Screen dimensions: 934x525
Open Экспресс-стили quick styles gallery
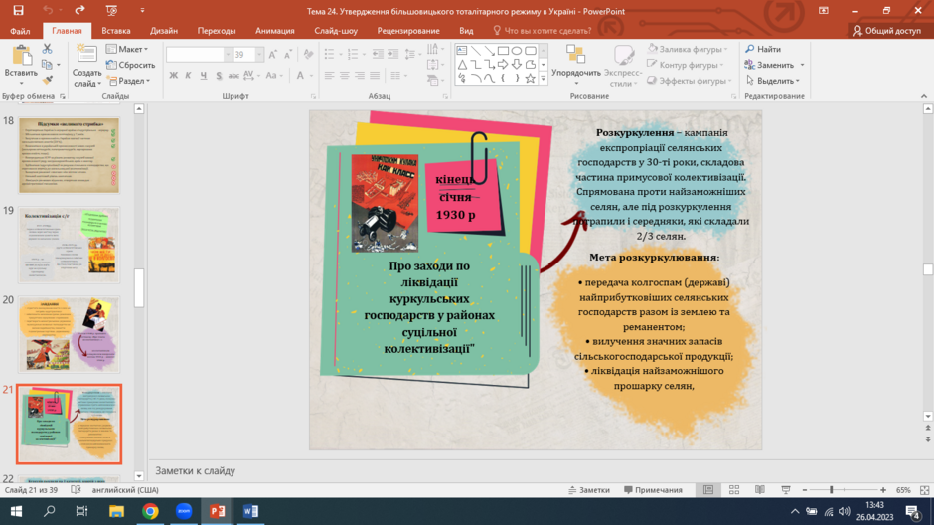point(623,66)
